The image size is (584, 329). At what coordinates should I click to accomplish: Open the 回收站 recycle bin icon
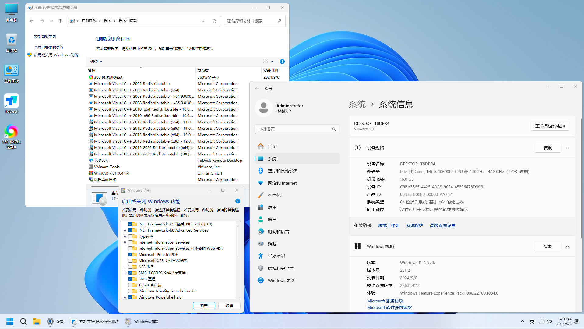12,43
